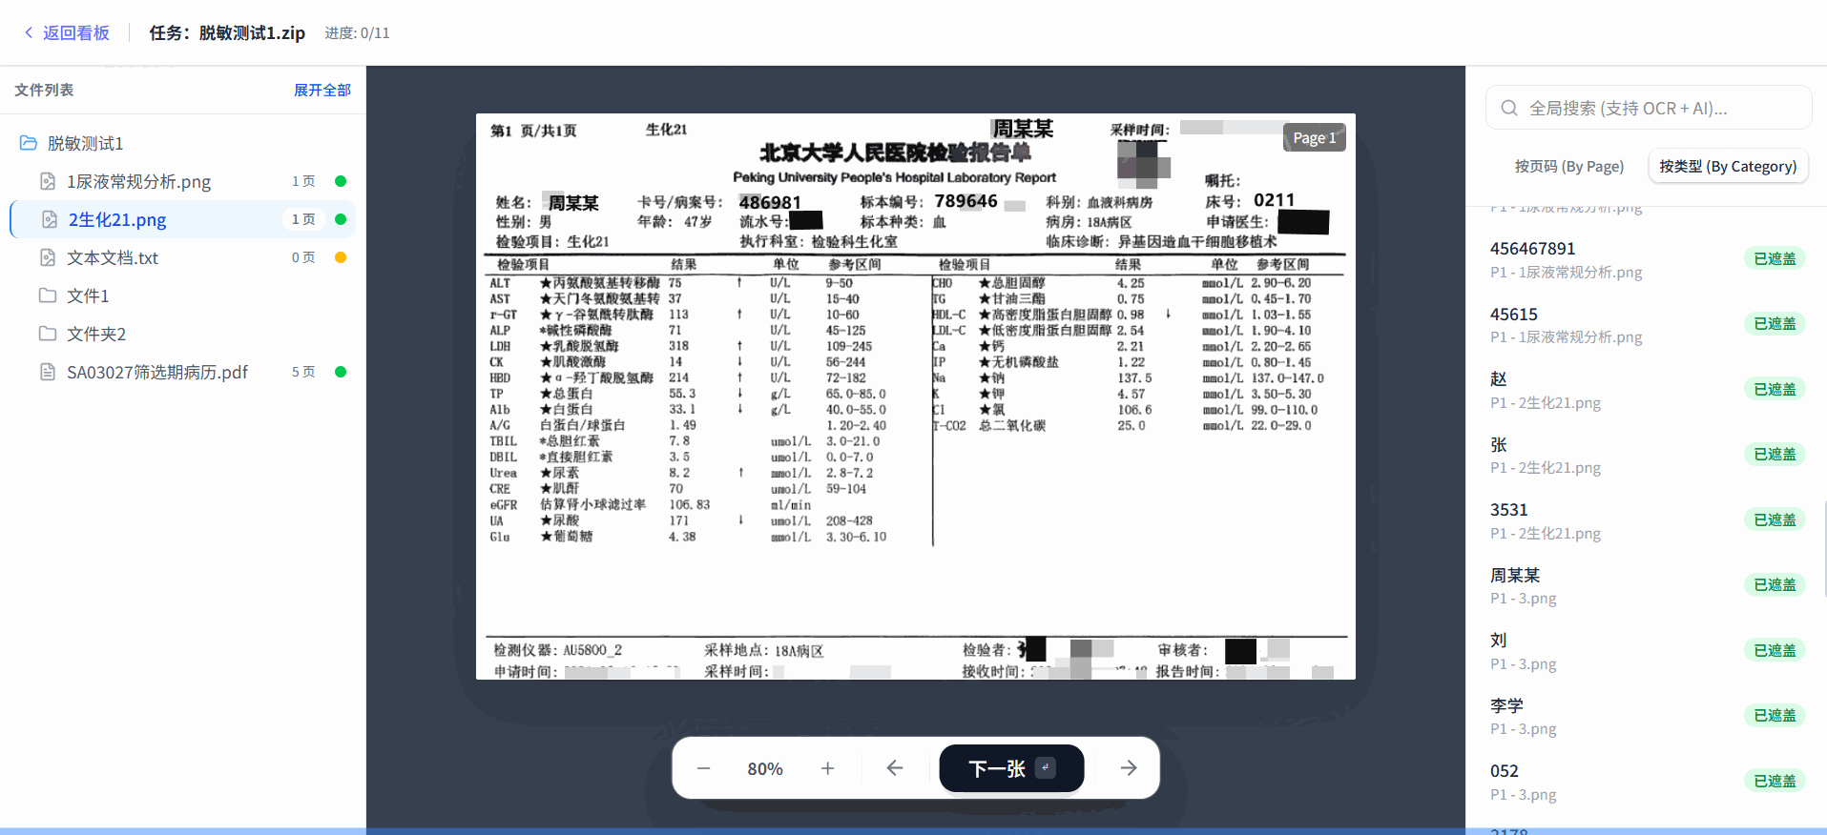The image size is (1827, 835).
Task: Zoom in with the plus icon
Action: [x=827, y=768]
